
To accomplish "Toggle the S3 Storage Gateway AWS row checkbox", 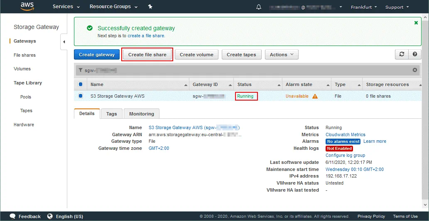I will 81,96.
